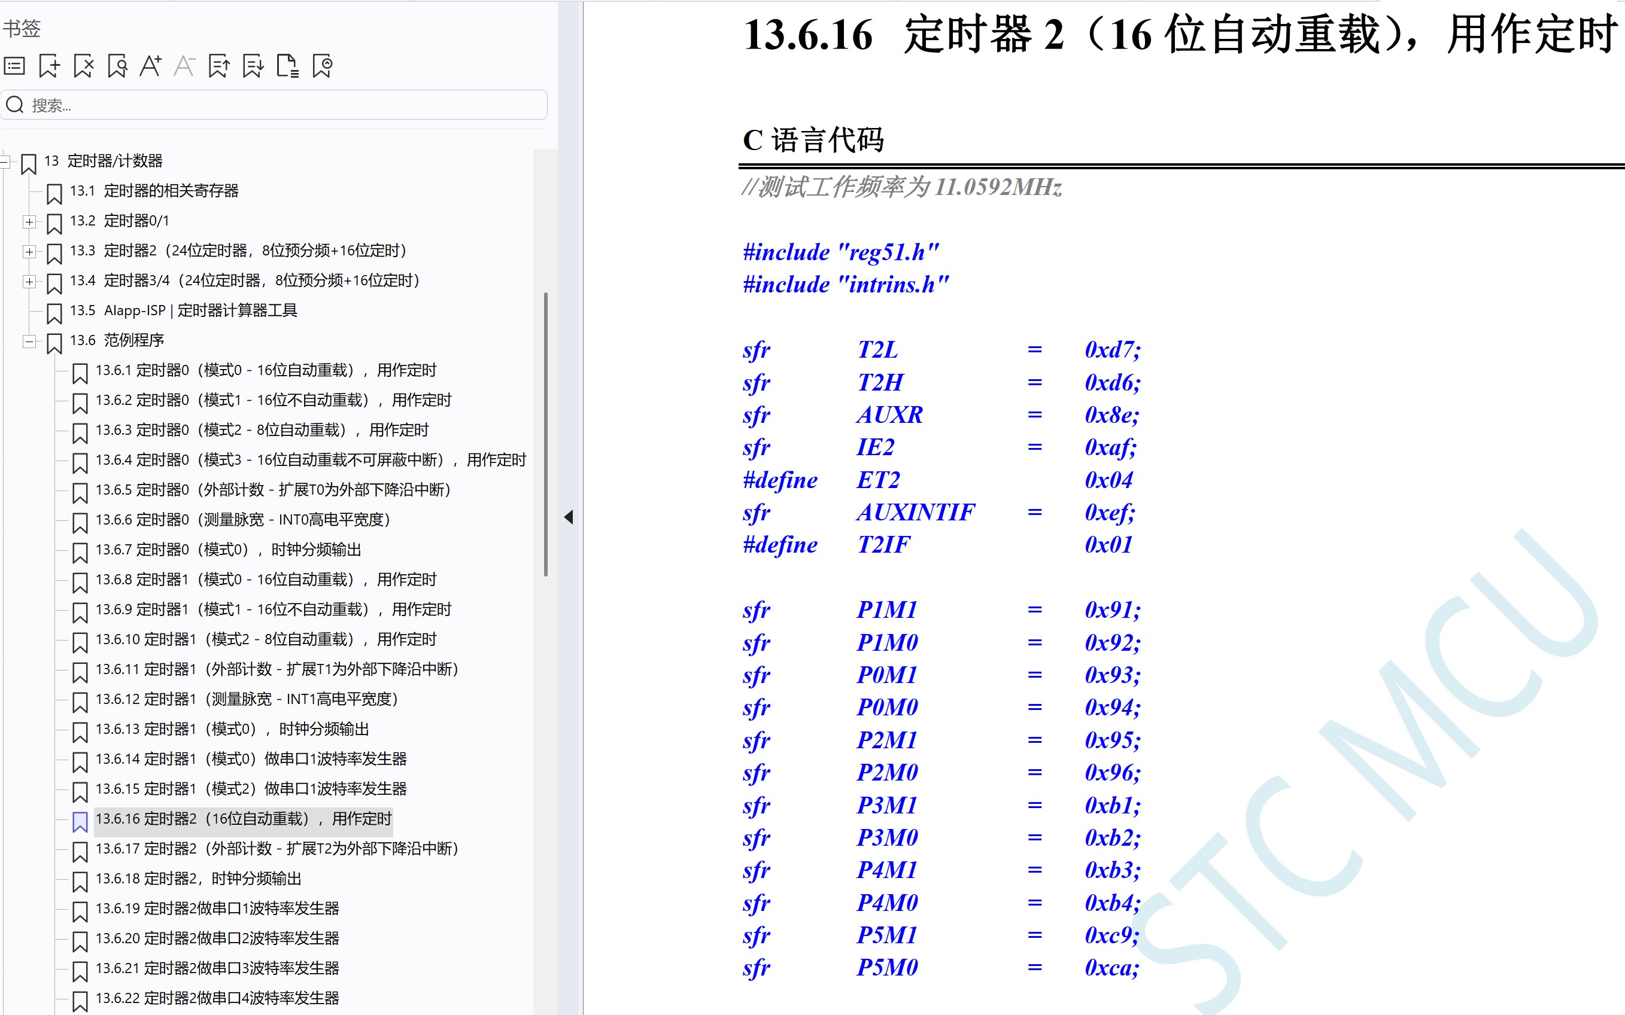Click the collapse bookmarks upward icon

[219, 66]
